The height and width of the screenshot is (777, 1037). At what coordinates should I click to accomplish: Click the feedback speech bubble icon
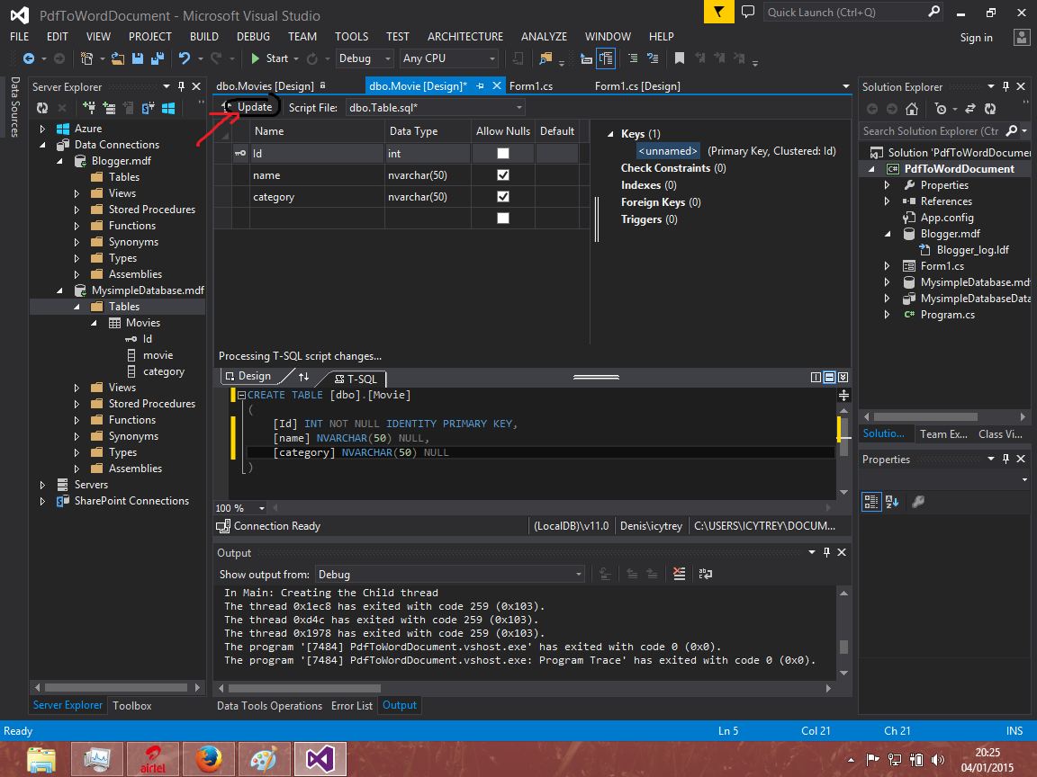(748, 12)
